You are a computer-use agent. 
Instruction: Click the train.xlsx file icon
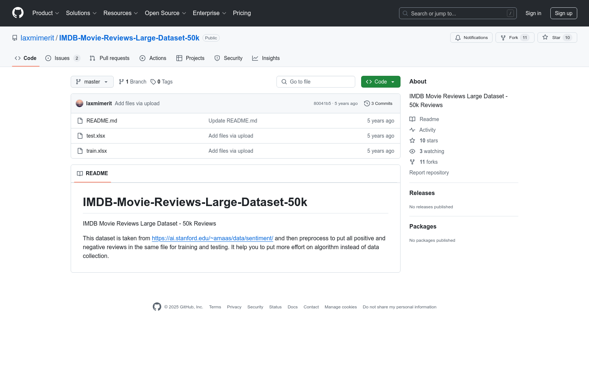[x=80, y=151]
